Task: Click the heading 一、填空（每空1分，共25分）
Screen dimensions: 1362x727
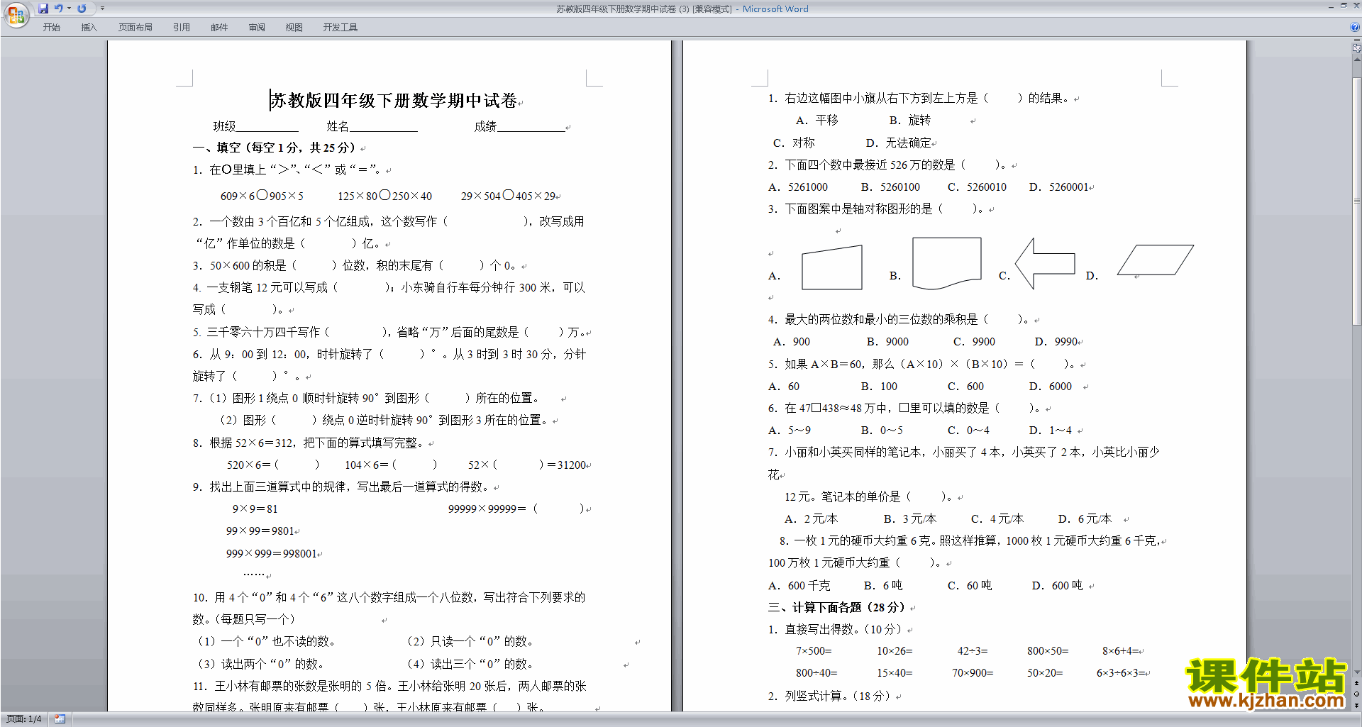Action: 275,148
